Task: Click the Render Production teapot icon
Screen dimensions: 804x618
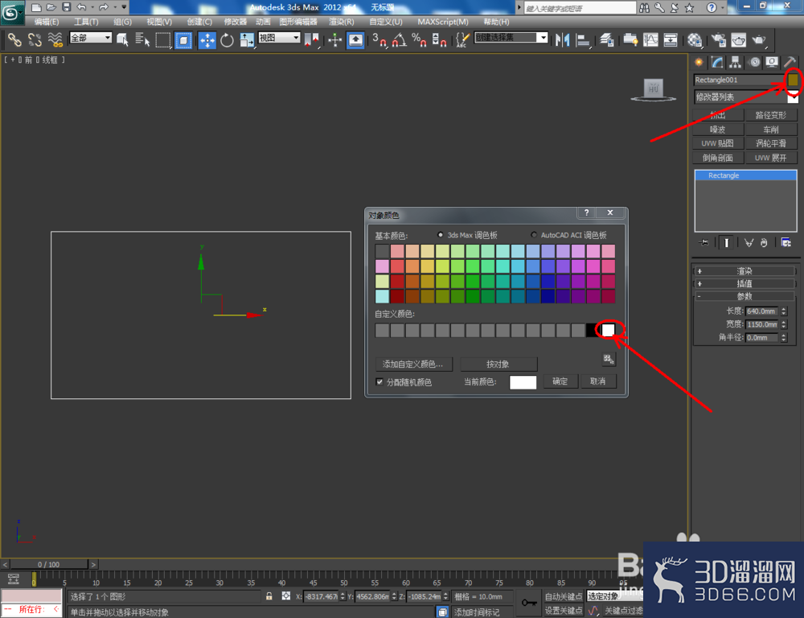Action: [x=759, y=39]
